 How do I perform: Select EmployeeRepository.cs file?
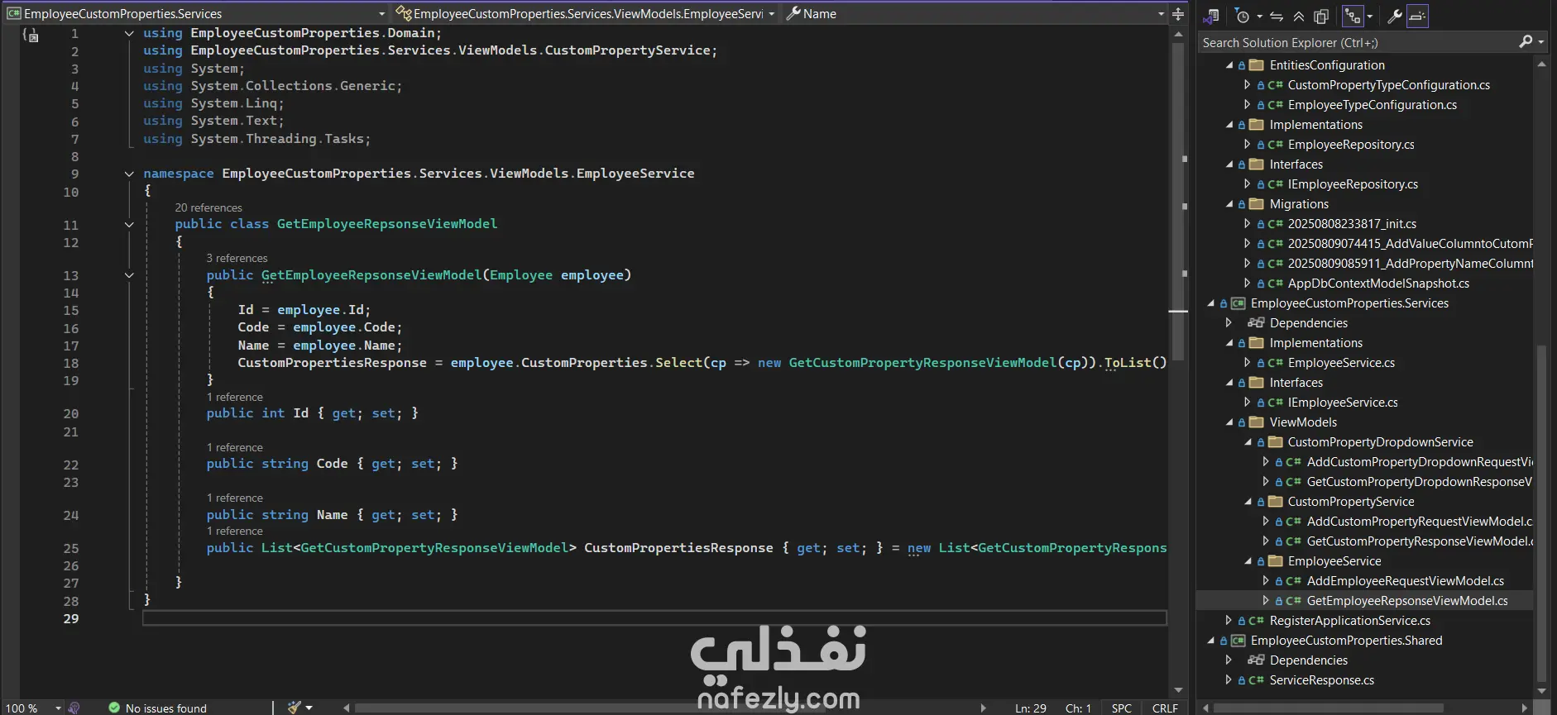pyautogui.click(x=1351, y=145)
